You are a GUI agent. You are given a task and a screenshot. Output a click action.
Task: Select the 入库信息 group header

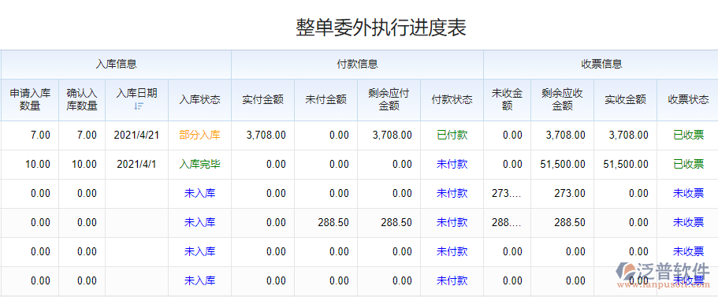click(x=117, y=64)
